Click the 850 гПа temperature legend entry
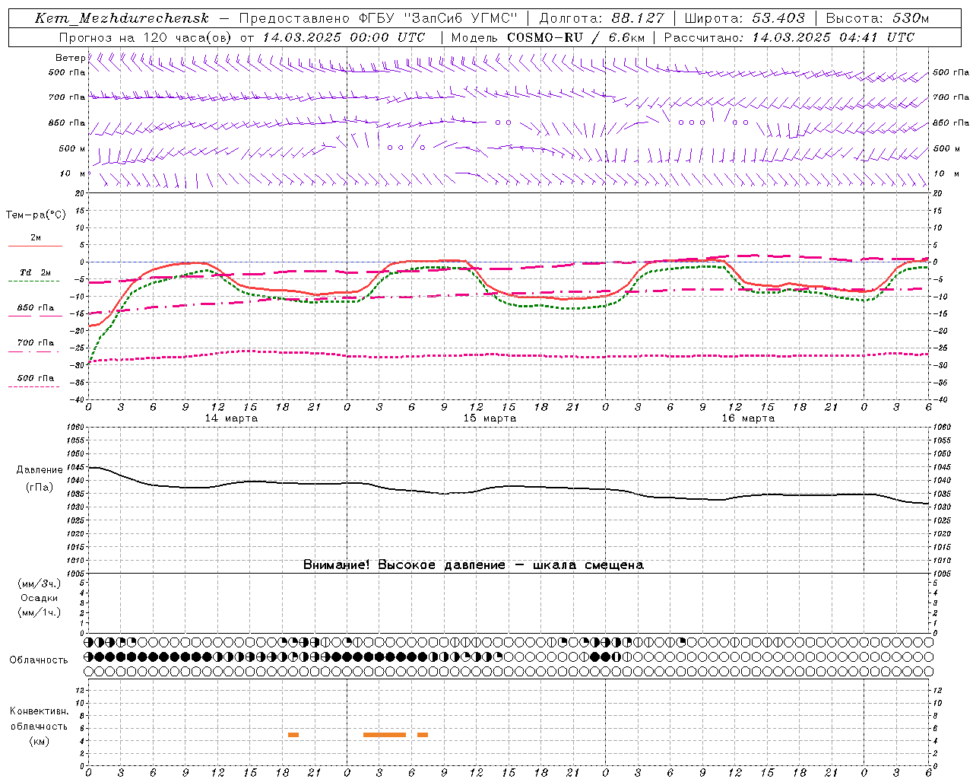 (x=35, y=308)
